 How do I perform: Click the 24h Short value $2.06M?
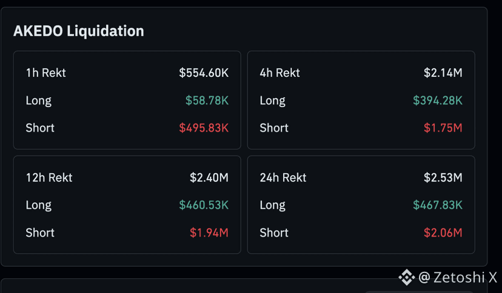(x=443, y=232)
